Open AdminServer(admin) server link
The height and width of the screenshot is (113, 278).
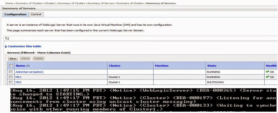point(29,72)
